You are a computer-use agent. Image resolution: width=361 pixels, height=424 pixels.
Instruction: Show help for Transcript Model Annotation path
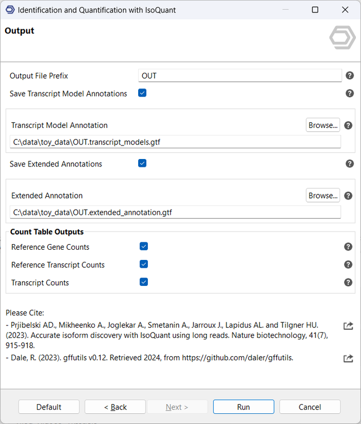(x=348, y=125)
